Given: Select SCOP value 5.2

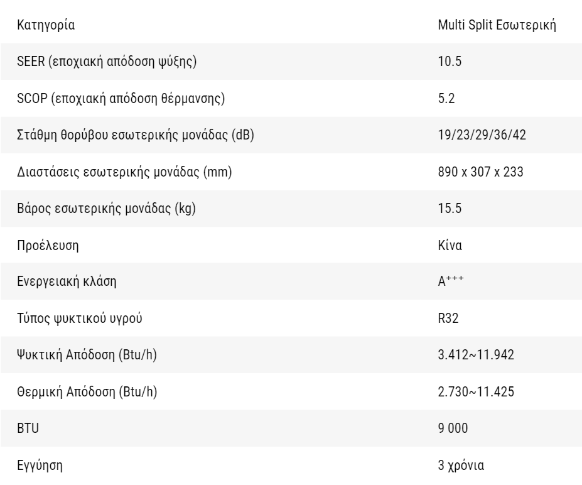Looking at the screenshot, I should point(446,99).
